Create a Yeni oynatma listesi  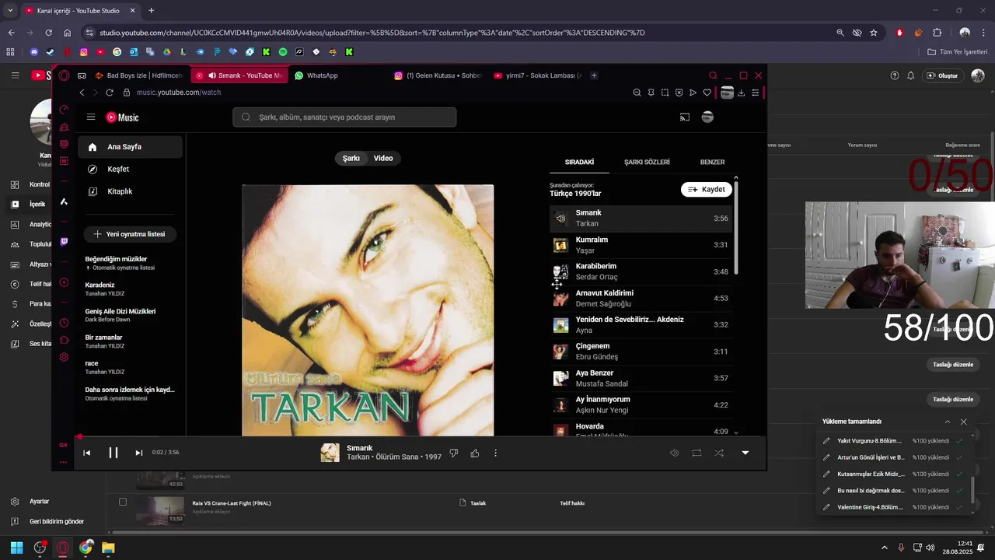pos(129,234)
